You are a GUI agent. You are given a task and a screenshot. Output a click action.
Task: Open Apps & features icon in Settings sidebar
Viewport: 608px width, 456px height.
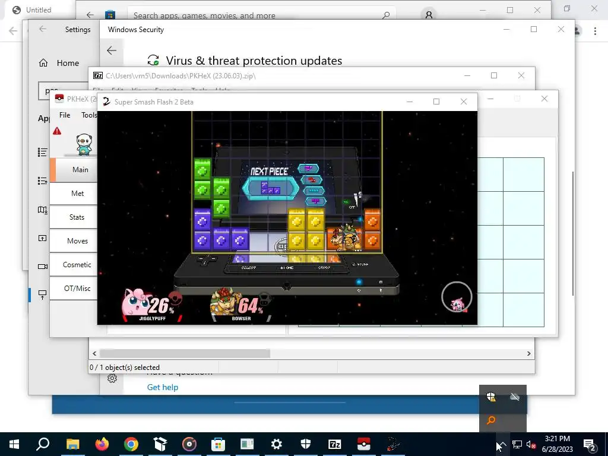(x=42, y=153)
